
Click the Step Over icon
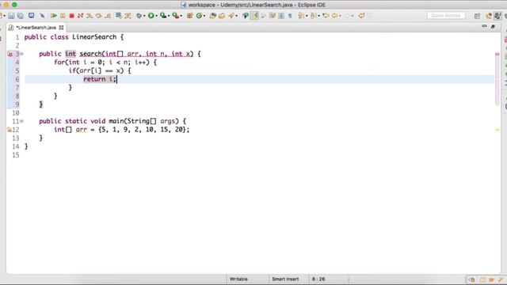98,16
